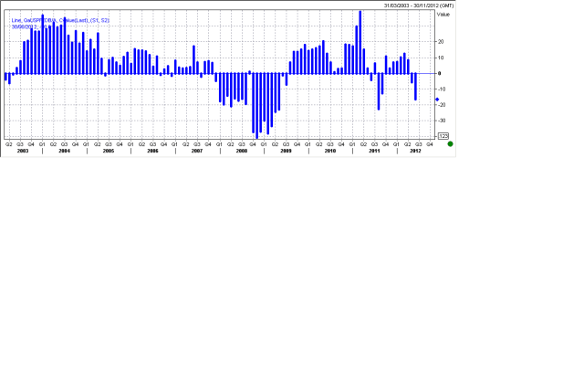Click the Value axis title
The image size is (584, 368).
click(443, 15)
